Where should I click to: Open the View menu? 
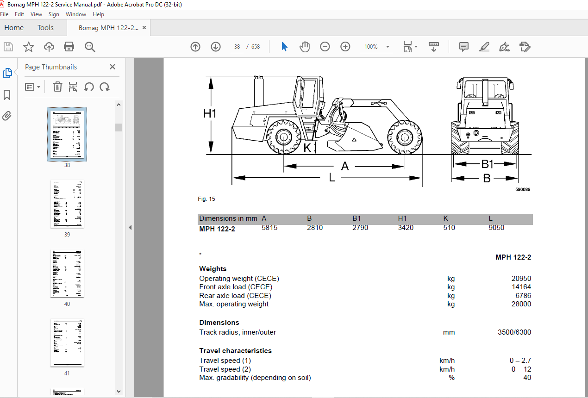[36, 14]
